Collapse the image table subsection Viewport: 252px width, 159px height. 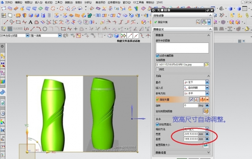click(x=208, y=35)
